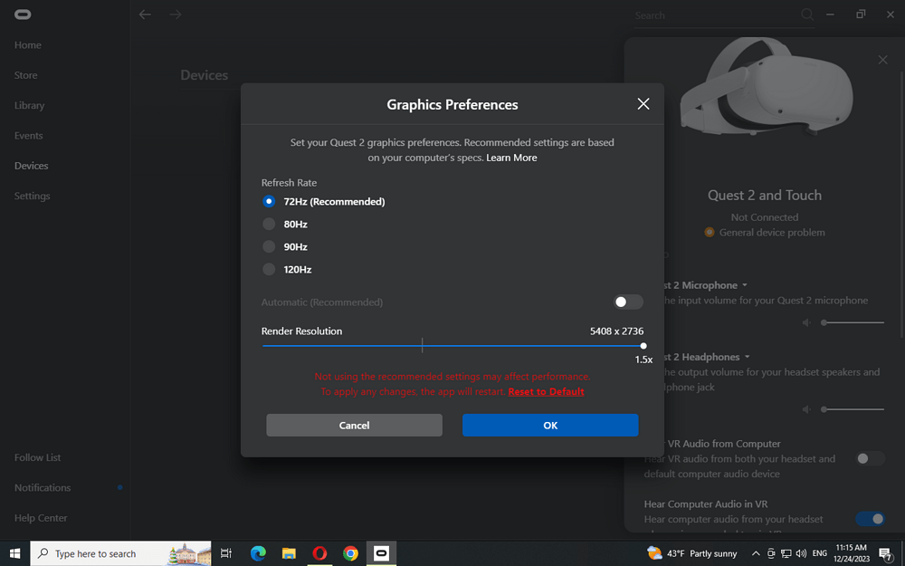The width and height of the screenshot is (905, 566).
Task: Click the Quest 2 headset image
Action: (x=765, y=85)
